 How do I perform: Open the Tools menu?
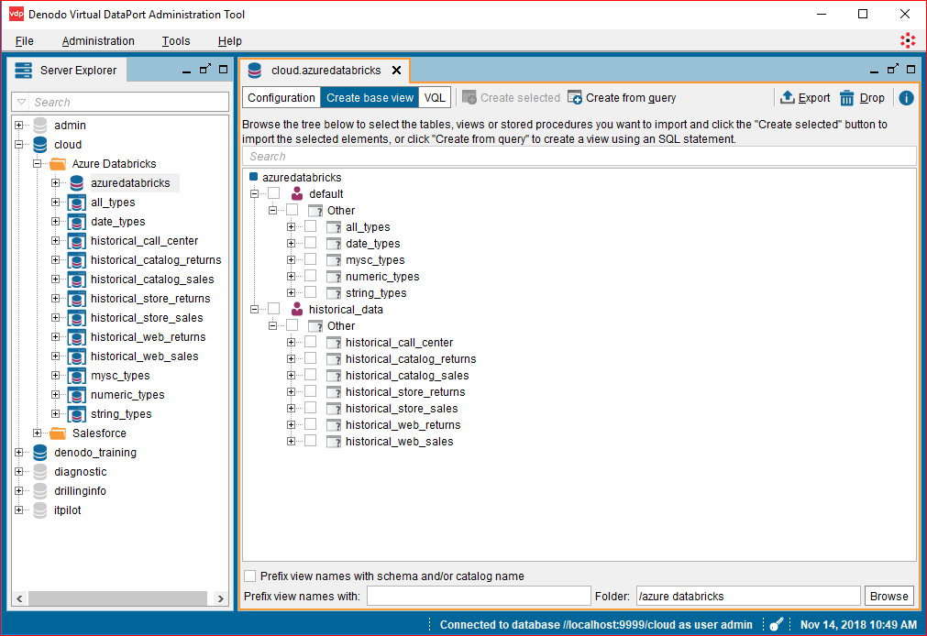click(176, 41)
